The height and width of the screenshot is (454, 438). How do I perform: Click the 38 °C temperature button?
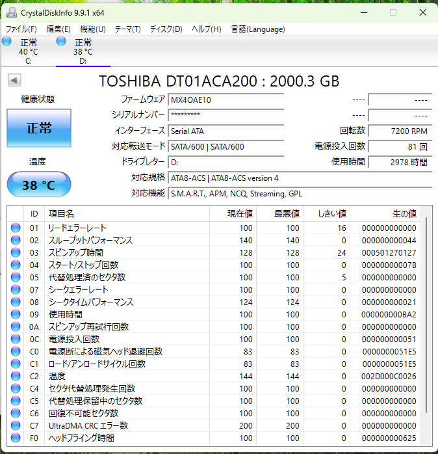tap(39, 185)
